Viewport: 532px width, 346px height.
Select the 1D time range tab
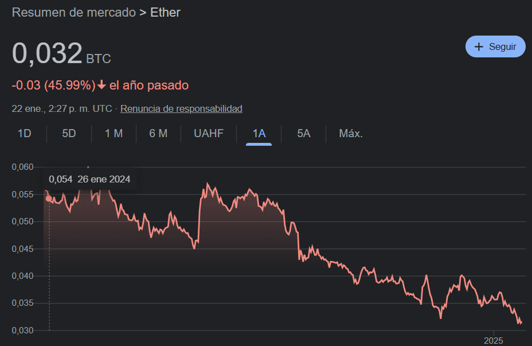tap(25, 134)
